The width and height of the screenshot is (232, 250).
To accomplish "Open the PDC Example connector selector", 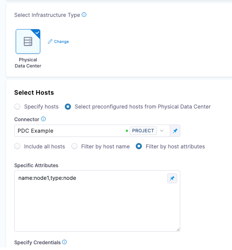I will point(69,131).
